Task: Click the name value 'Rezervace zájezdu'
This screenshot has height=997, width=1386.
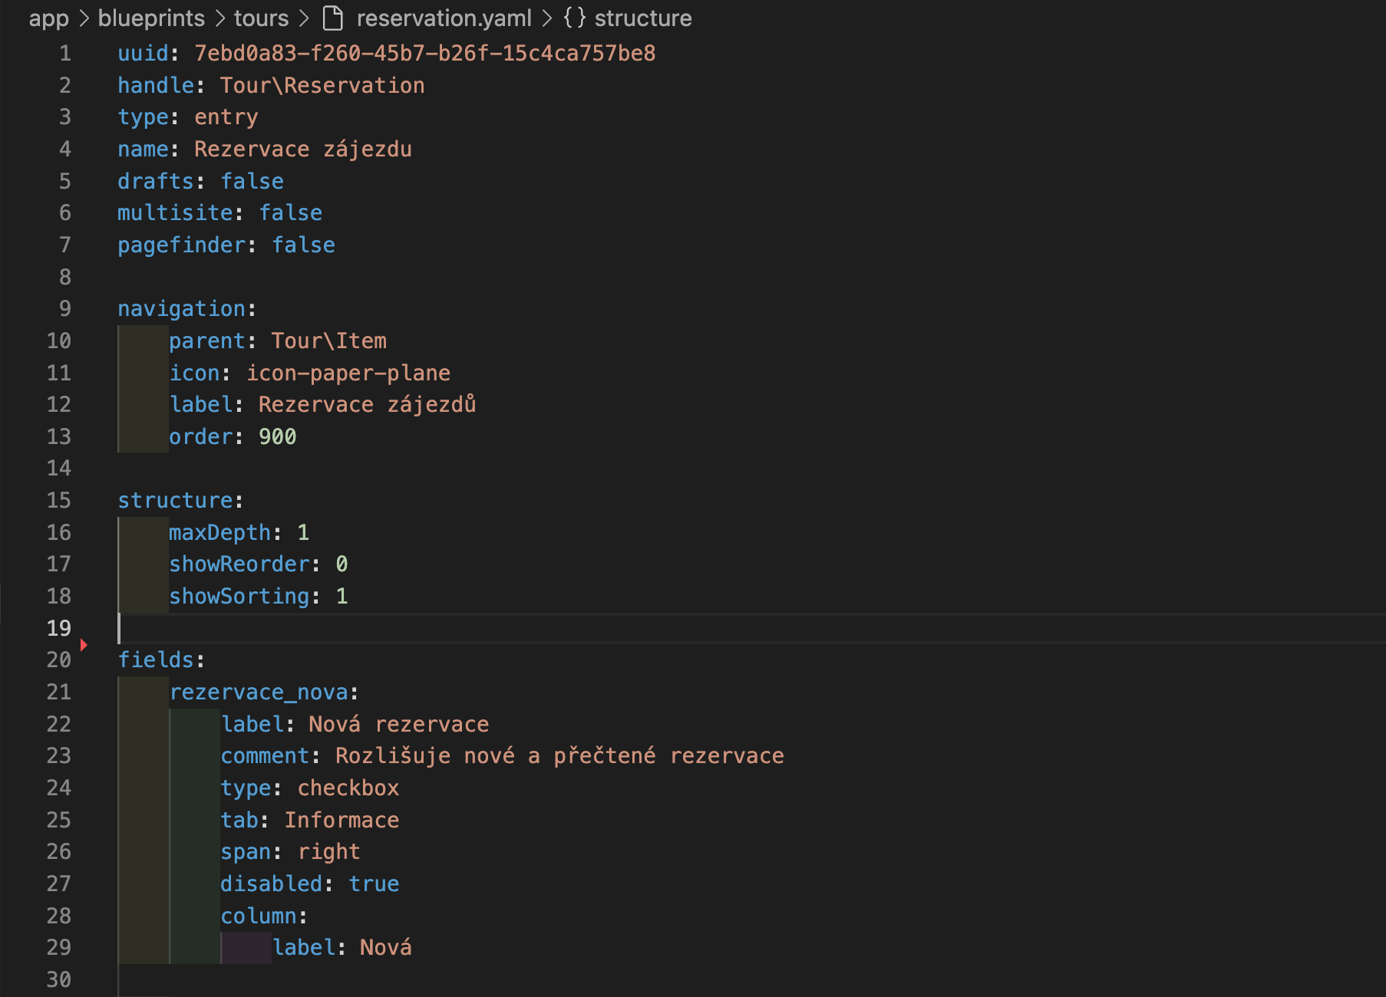Action: 303,149
